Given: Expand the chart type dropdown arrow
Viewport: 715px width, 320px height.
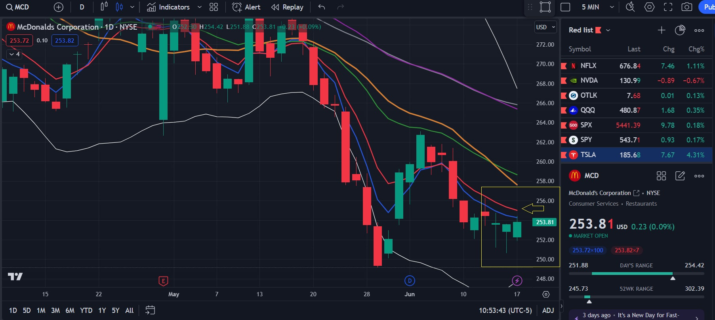Looking at the screenshot, I should click(132, 7).
